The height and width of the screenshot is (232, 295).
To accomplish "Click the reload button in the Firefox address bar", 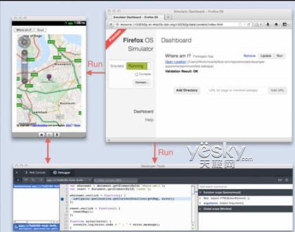I will pyautogui.click(x=249, y=24).
